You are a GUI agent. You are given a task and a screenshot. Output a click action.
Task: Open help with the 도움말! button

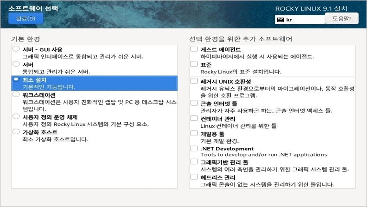342,18
